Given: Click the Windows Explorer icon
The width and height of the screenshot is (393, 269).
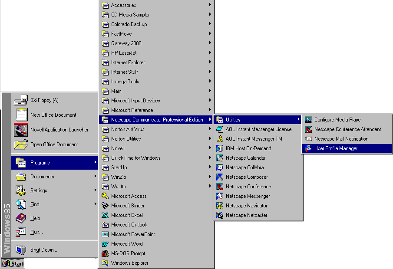Looking at the screenshot, I should pos(105,263).
